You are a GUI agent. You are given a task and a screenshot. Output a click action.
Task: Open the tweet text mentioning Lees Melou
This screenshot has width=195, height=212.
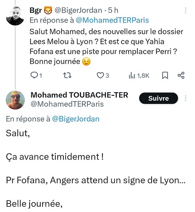(x=106, y=47)
